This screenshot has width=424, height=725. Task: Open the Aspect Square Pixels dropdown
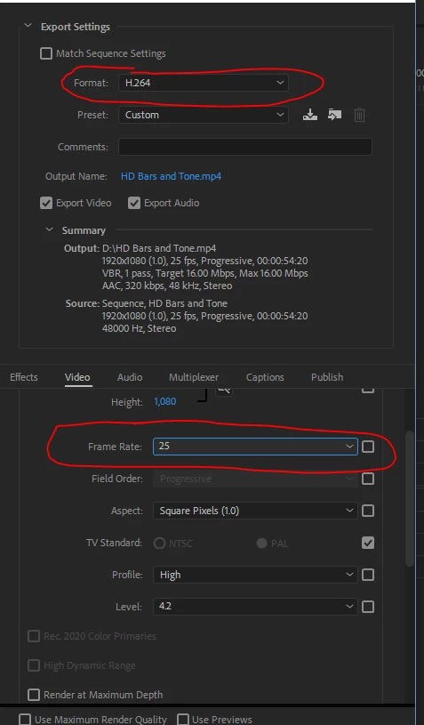point(255,511)
